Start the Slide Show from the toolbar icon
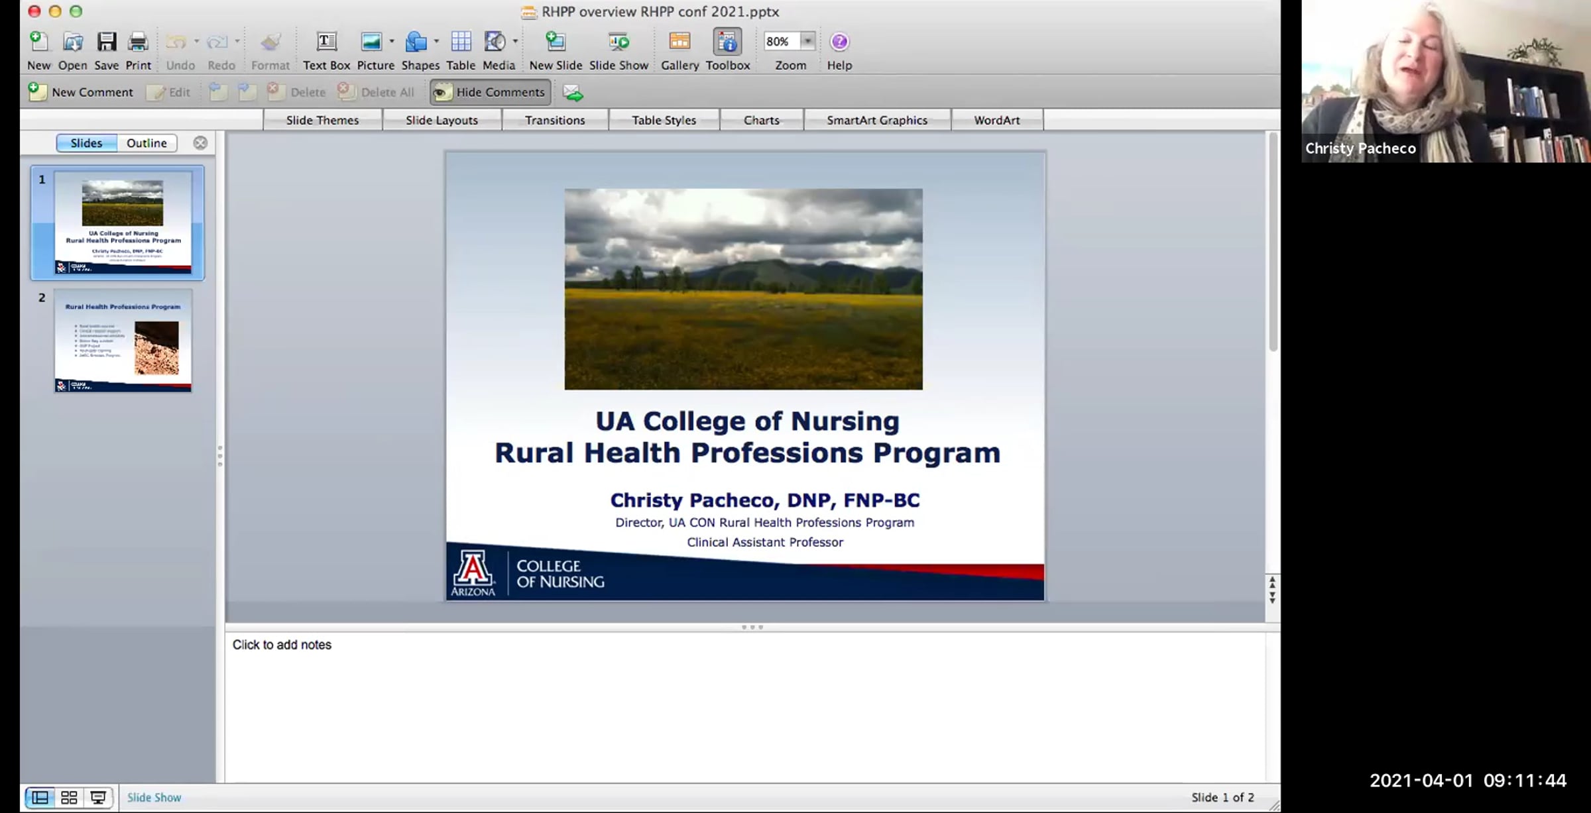The height and width of the screenshot is (813, 1591). click(619, 42)
